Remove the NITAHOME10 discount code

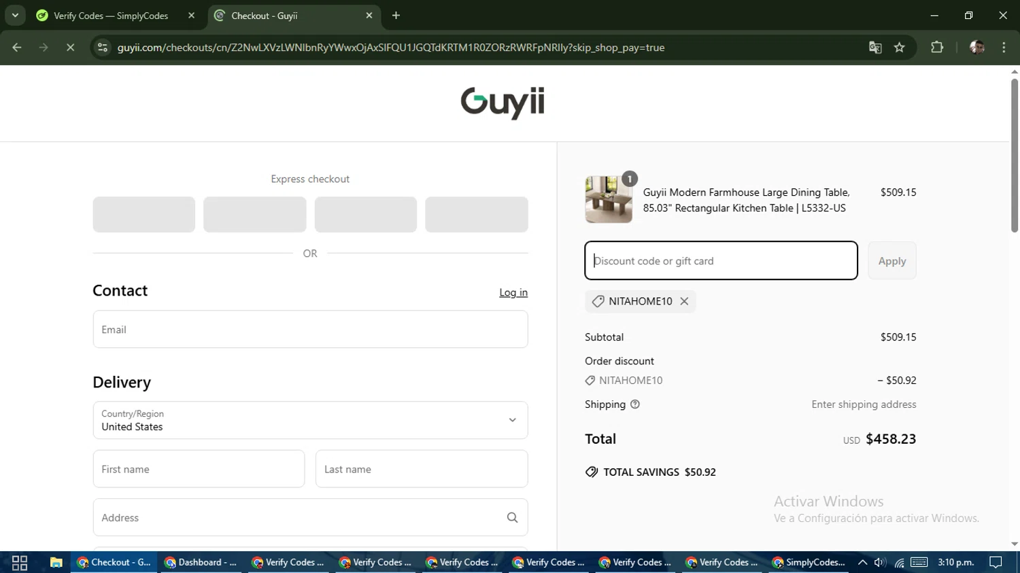[x=684, y=301]
